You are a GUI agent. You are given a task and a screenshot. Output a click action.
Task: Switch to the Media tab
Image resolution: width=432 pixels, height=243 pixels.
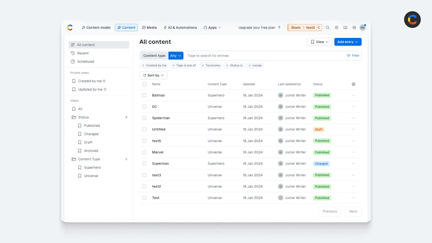(149, 27)
